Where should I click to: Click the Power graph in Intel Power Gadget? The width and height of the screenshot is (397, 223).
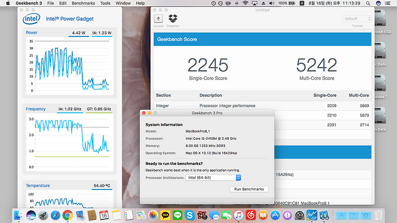[69, 66]
